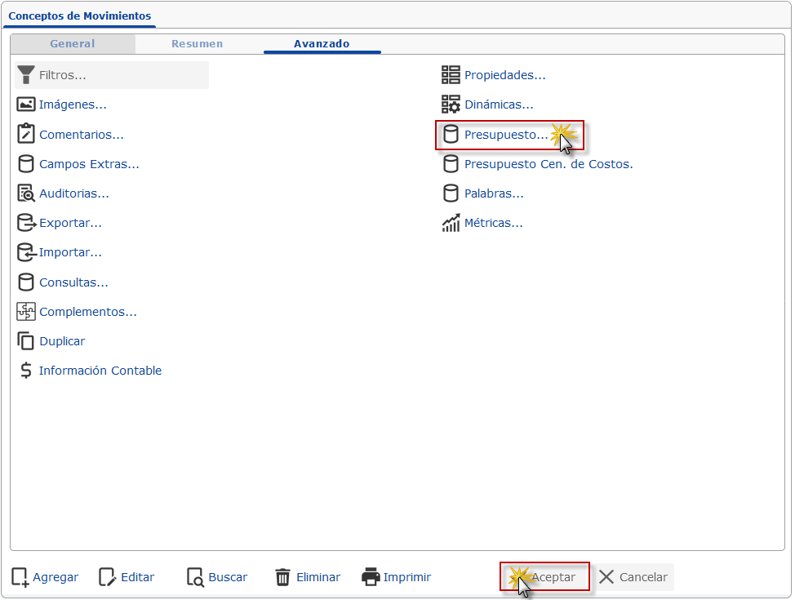This screenshot has height=600, width=795.
Task: Click the Imprimir button label
Action: (x=407, y=577)
